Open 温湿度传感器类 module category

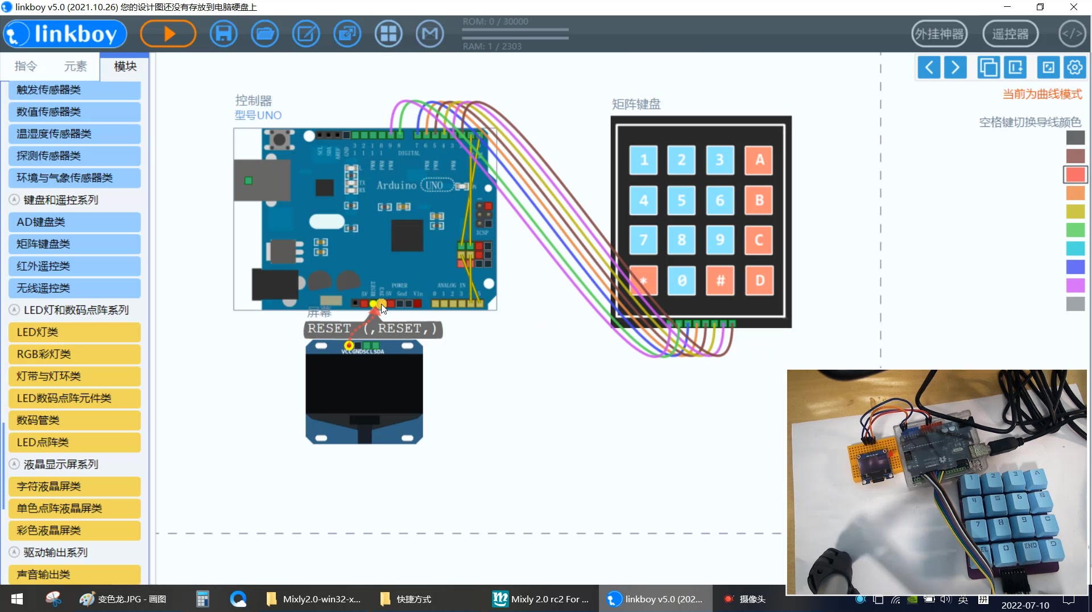point(75,134)
